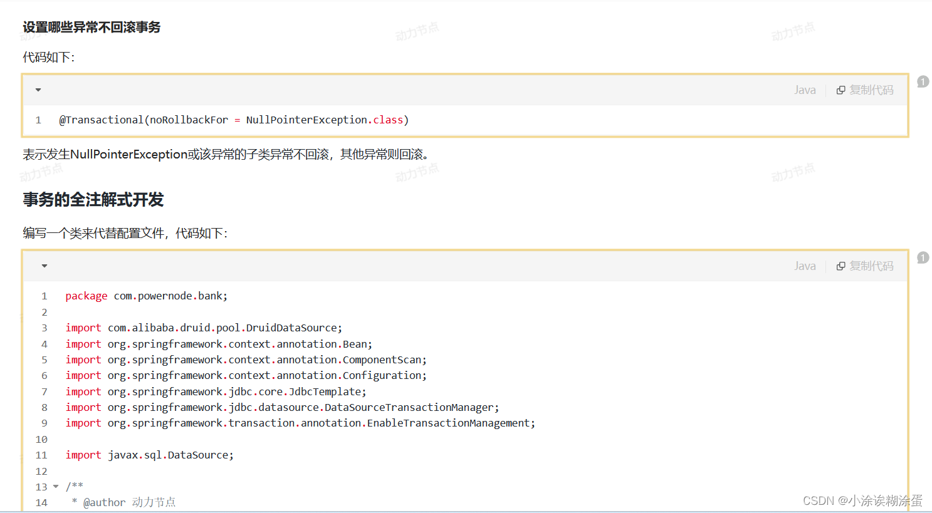The height and width of the screenshot is (513, 932).
Task: Click heading 设置哪些异常不回滚事务
Action: point(92,27)
